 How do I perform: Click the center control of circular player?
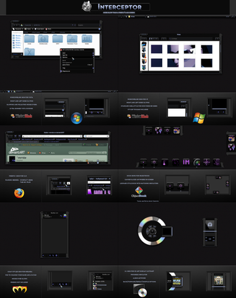click(152, 231)
